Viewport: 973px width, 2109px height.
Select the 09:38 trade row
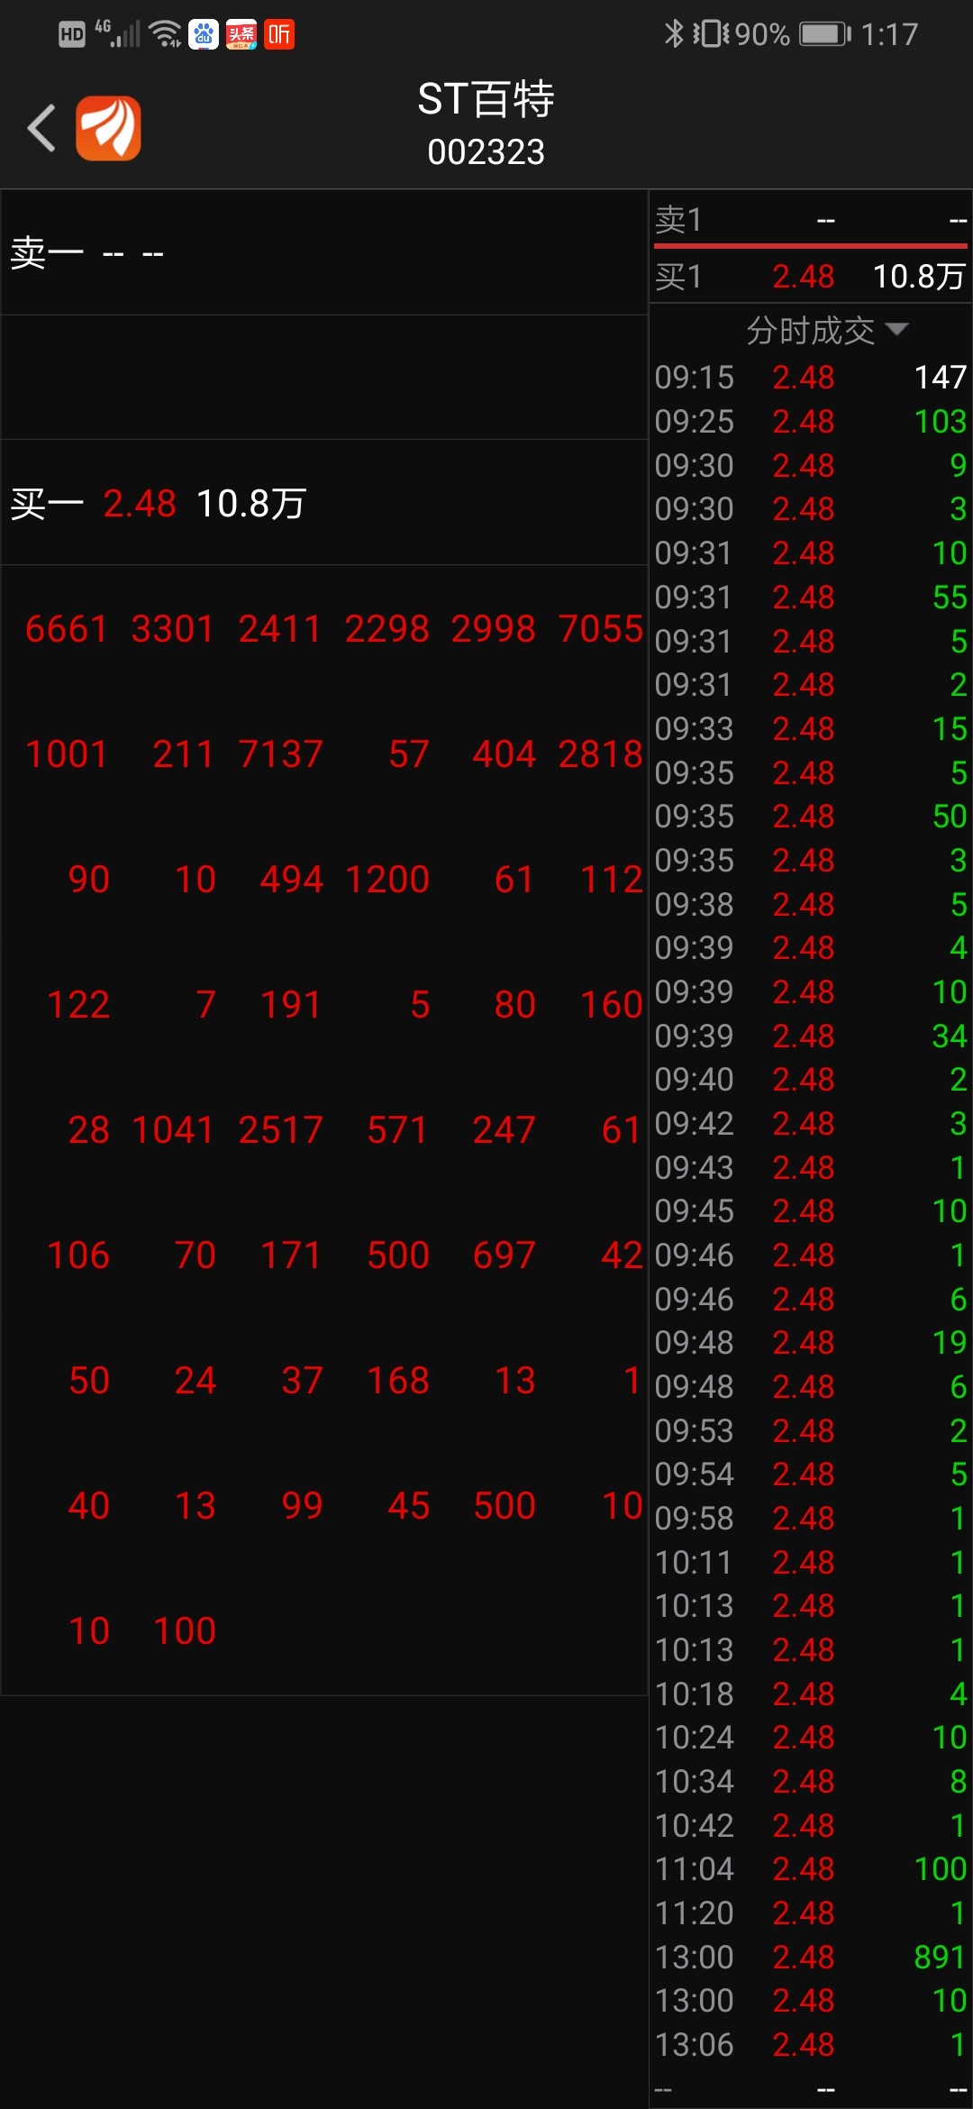811,904
